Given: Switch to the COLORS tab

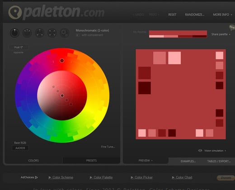Looking at the screenshot, I should tap(33, 161).
